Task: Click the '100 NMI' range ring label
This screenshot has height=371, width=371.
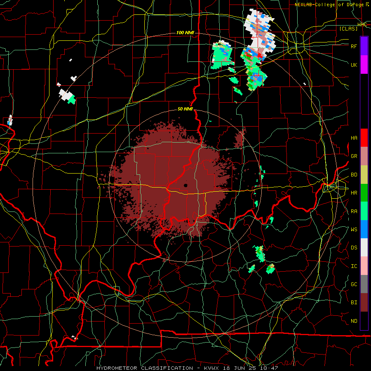Action: point(185,33)
